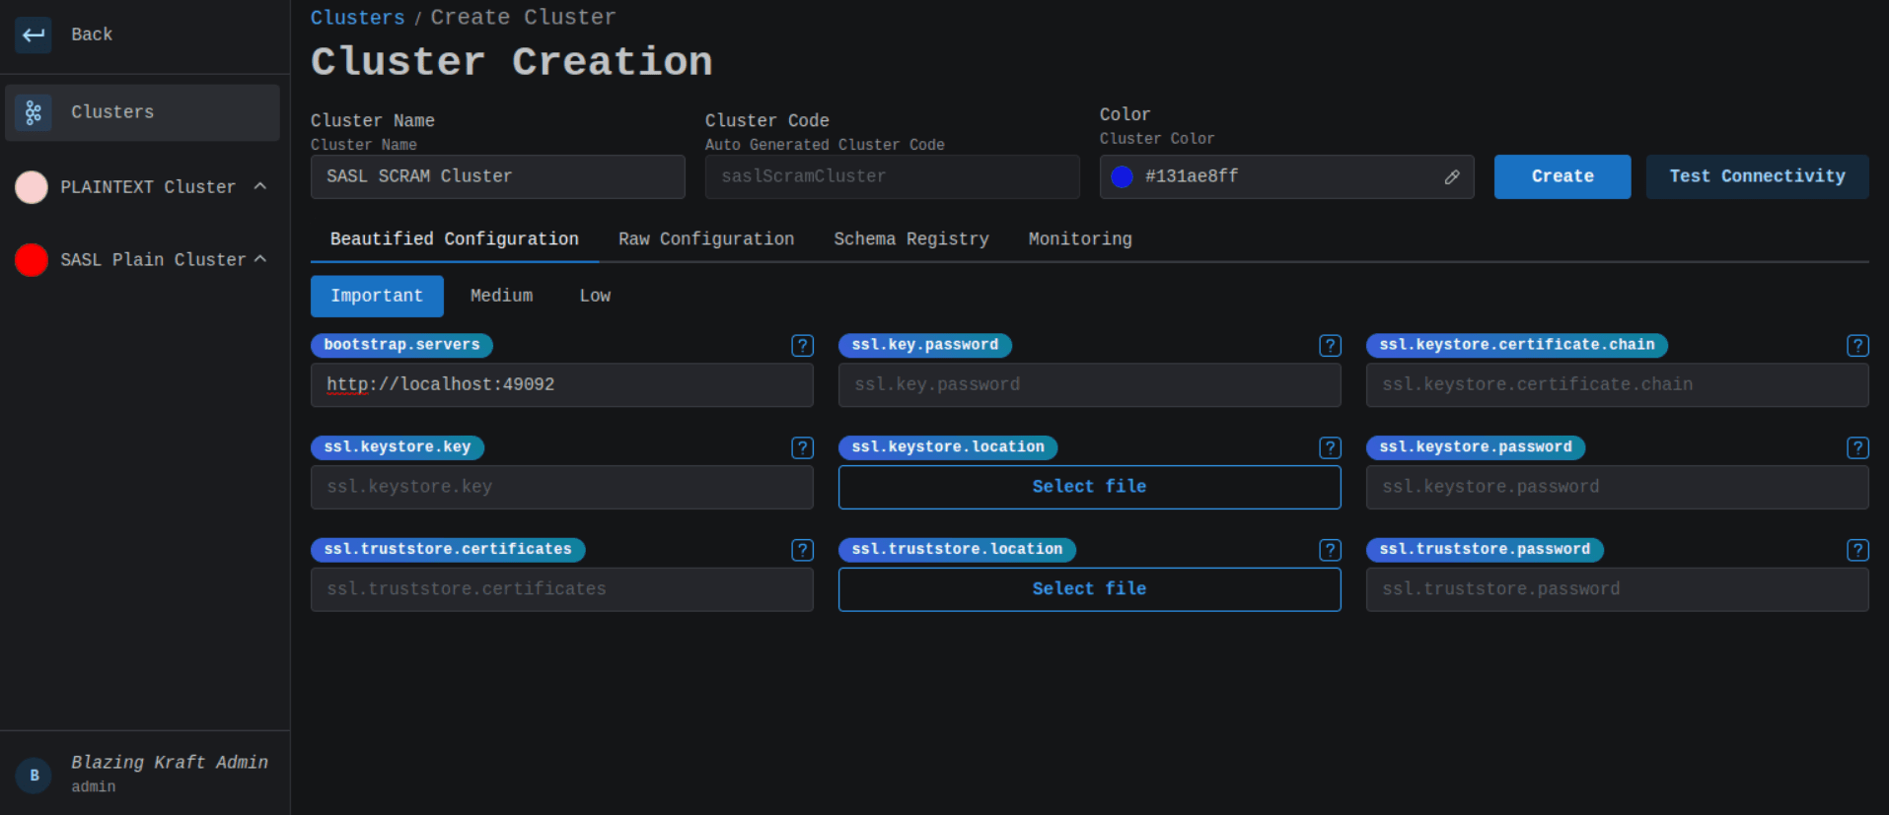Image resolution: width=1889 pixels, height=815 pixels.
Task: Show help for ssl.keystore.certificate.chain
Action: 1858,346
